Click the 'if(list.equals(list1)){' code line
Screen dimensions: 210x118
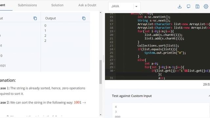(x=157, y=49)
